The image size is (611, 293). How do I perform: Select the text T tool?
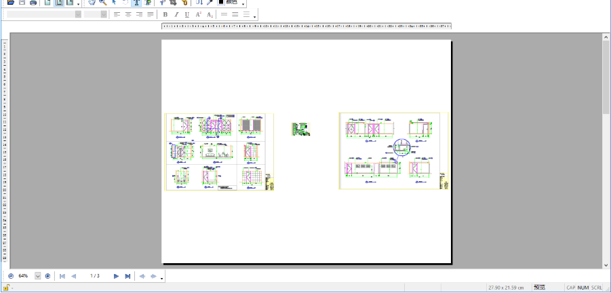point(136,2)
